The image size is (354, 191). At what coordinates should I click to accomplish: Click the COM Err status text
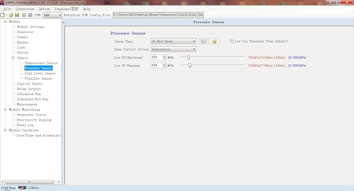(x=33, y=188)
